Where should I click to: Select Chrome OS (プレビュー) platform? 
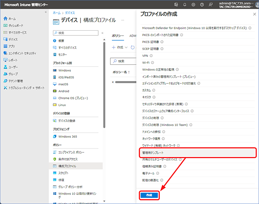click(70, 98)
